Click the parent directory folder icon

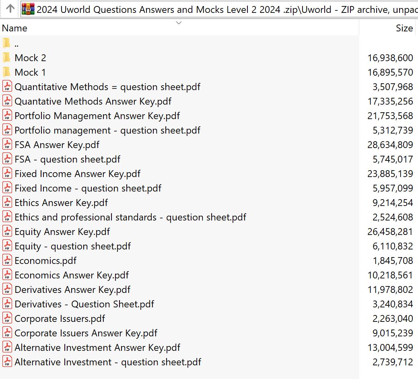point(7,43)
